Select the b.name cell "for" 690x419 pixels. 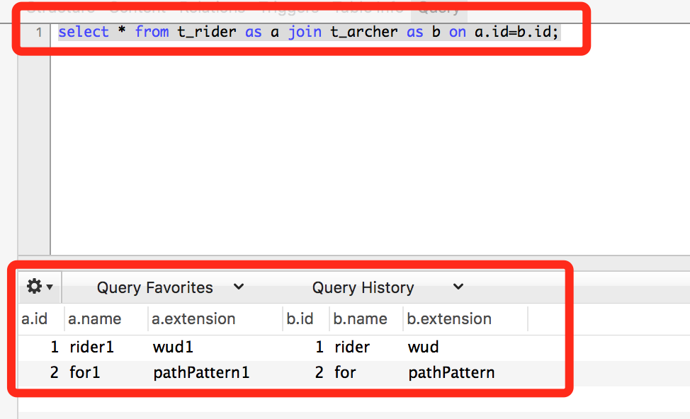(x=345, y=372)
